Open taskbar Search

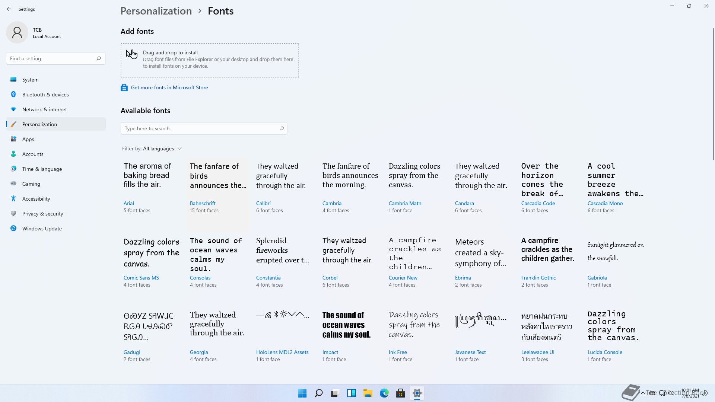318,393
